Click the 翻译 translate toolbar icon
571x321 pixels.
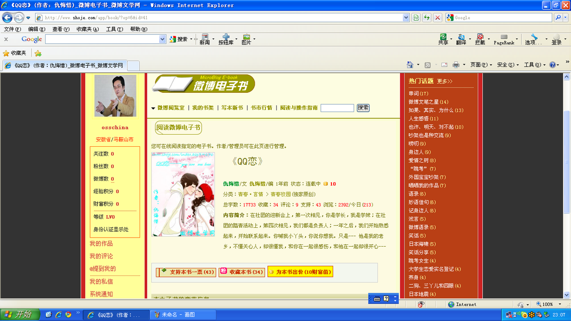point(461,39)
